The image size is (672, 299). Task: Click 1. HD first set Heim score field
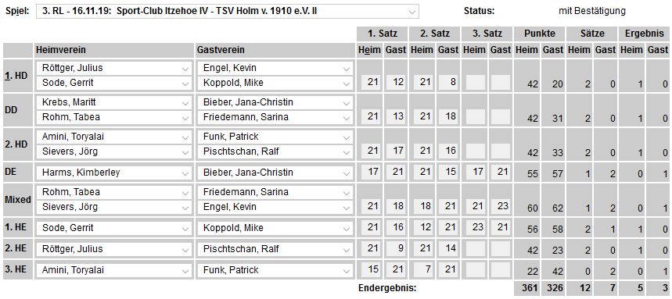coord(370,82)
